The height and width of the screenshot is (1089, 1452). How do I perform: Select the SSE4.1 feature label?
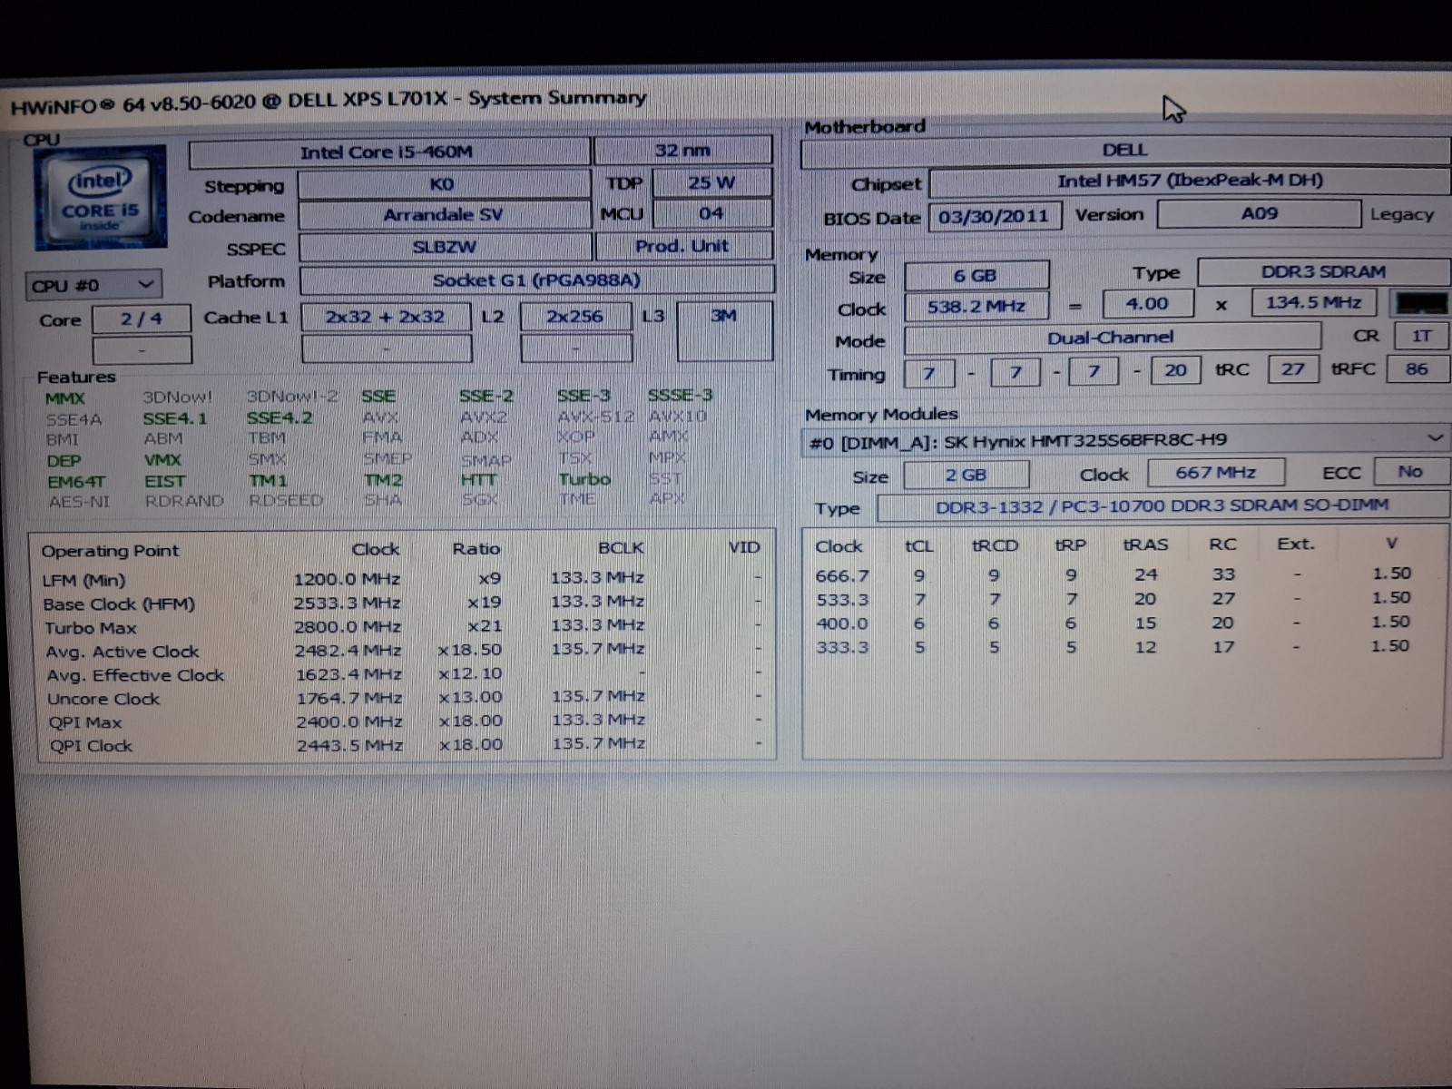pos(175,418)
